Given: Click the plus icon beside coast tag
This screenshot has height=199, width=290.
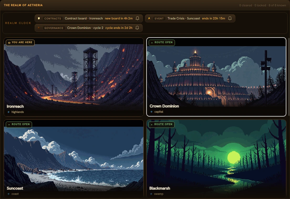Looking at the screenshot, I should click(x=8, y=194).
